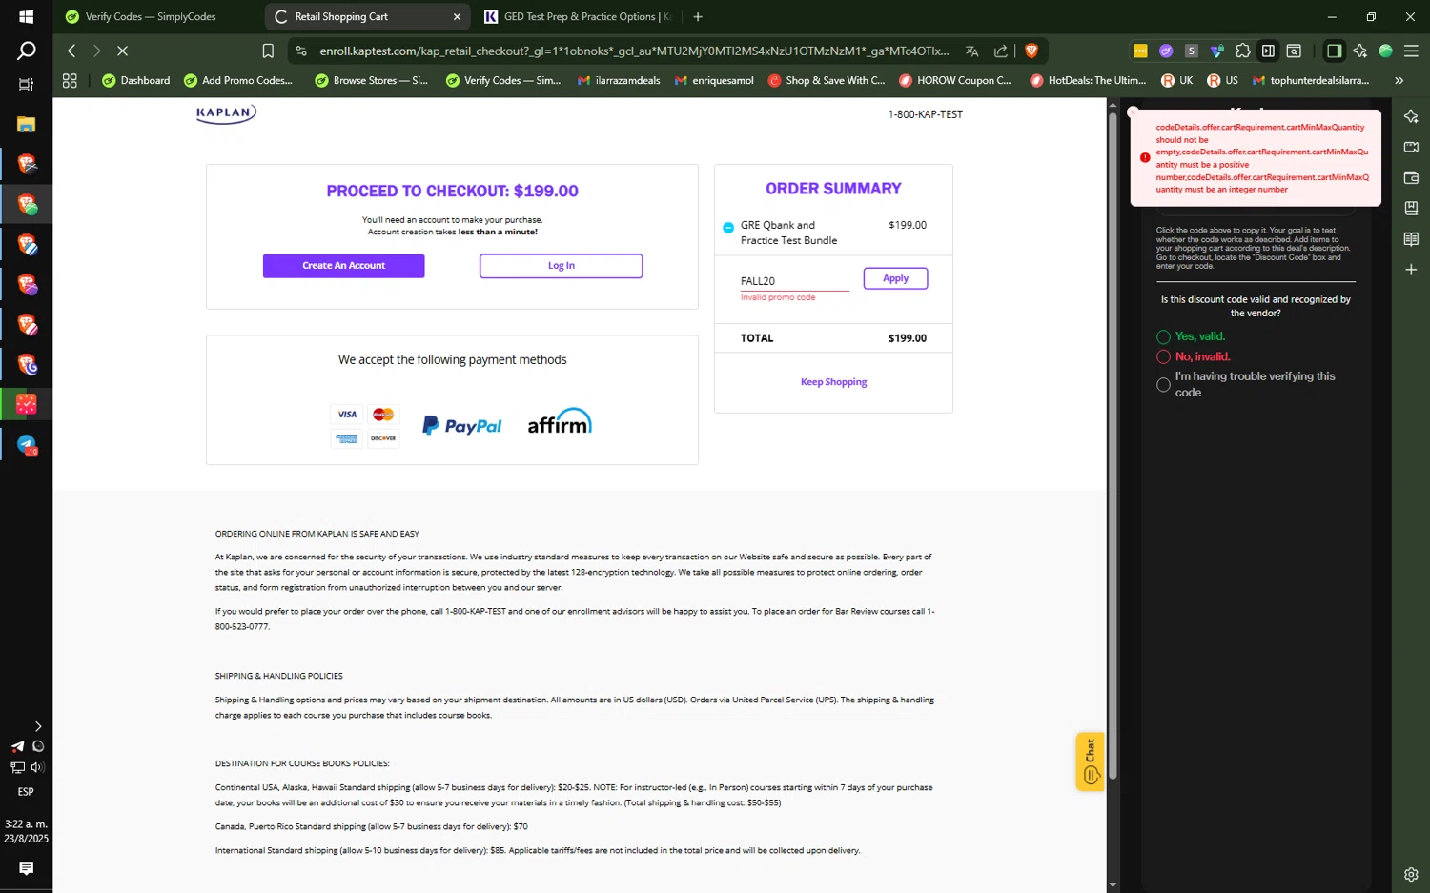Open Telegram from the taskbar

tap(26, 445)
